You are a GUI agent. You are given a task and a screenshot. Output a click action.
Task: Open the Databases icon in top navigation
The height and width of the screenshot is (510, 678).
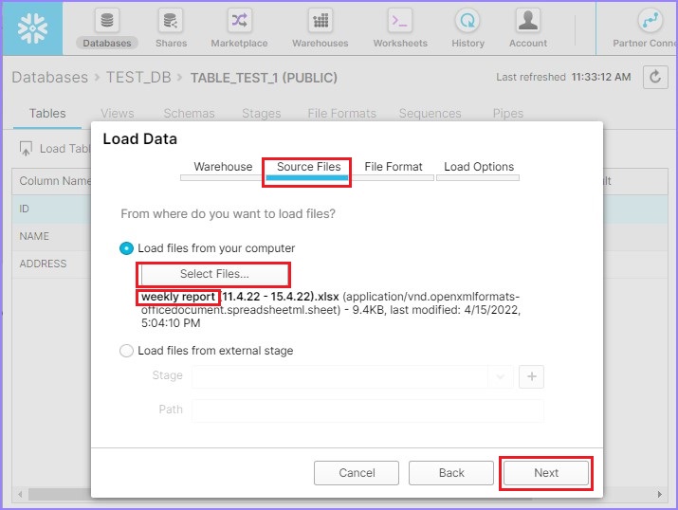pyautogui.click(x=107, y=20)
